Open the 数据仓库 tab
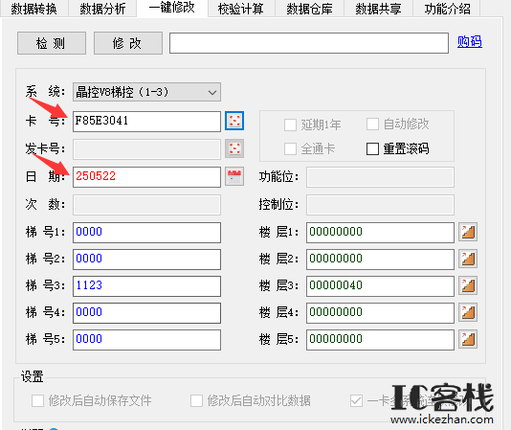Image resolution: width=511 pixels, height=430 pixels. (x=310, y=9)
